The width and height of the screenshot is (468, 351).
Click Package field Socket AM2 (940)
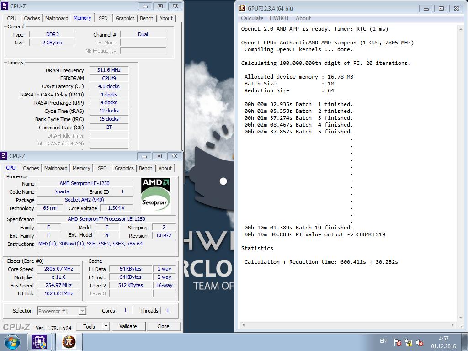(x=85, y=200)
